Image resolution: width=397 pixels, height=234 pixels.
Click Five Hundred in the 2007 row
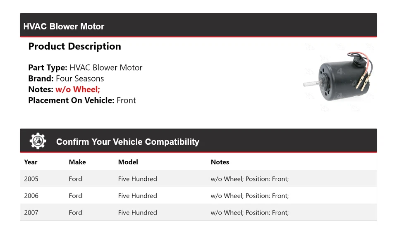pos(137,213)
